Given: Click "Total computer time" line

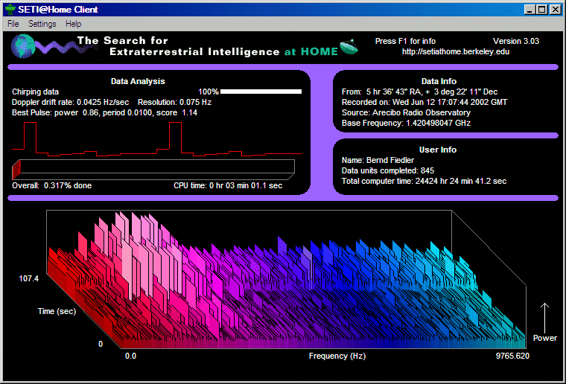Looking at the screenshot, I should (424, 182).
